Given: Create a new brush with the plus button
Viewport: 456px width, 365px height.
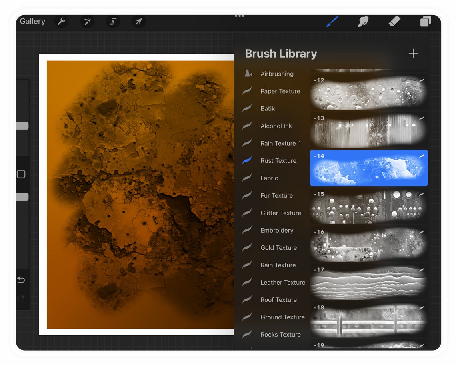Looking at the screenshot, I should tap(413, 53).
